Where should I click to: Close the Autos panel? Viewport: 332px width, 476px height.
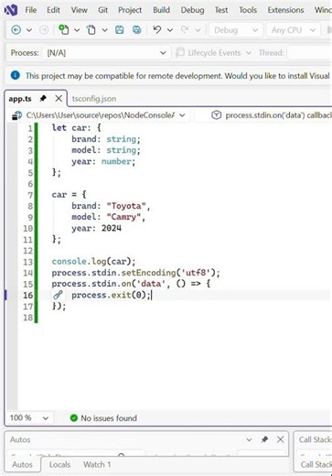click(x=280, y=439)
